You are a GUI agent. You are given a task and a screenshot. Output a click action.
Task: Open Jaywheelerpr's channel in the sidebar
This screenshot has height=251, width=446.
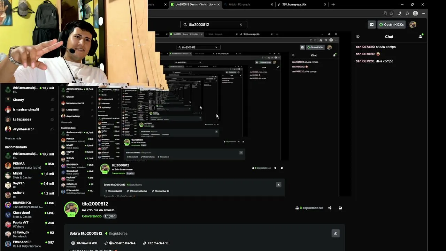click(x=30, y=129)
